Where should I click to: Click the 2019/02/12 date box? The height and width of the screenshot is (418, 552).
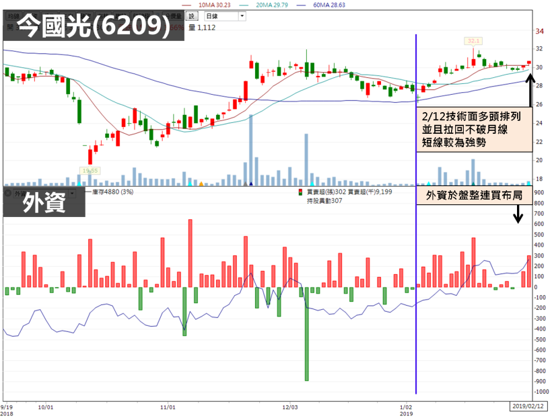528,407
